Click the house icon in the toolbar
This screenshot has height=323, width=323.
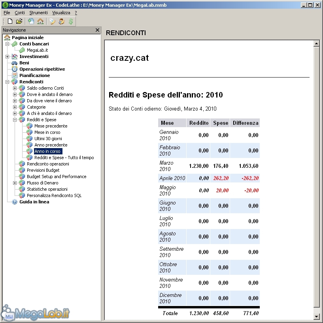tap(40, 21)
